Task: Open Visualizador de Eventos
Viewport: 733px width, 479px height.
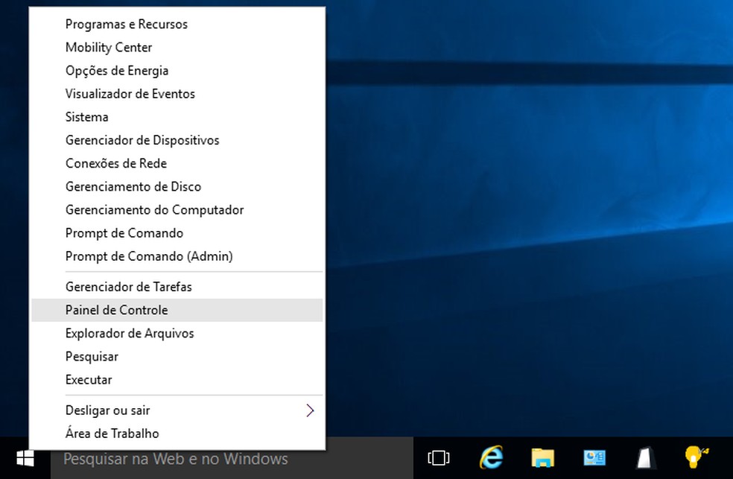Action: [x=130, y=93]
